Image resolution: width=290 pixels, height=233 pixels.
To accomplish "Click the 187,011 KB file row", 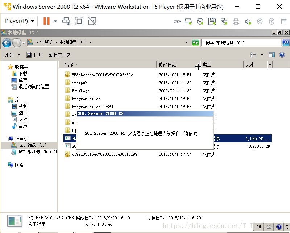I will [x=167, y=146].
